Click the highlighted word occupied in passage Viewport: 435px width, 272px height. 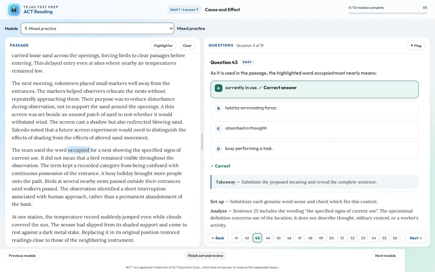(x=78, y=150)
